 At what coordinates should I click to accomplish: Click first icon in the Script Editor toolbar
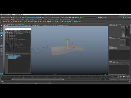coord(6,32)
